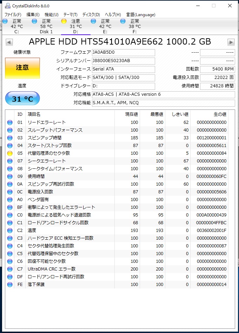Screen dimensions: 239x333
Task: Open the ファイル(F) menu
Action: [x=13, y=15]
